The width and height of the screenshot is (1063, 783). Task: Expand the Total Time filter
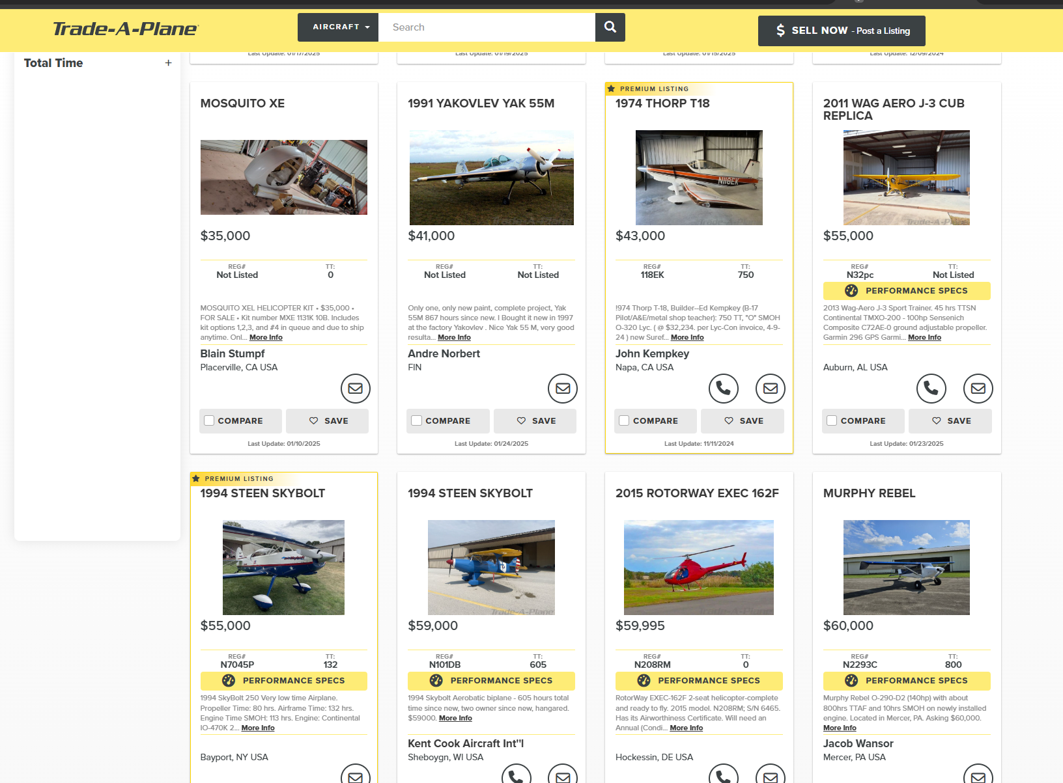[169, 63]
